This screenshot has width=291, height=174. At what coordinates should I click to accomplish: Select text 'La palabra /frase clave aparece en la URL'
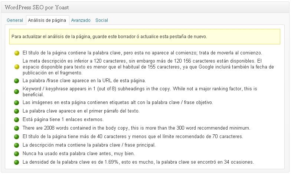click(x=67, y=81)
